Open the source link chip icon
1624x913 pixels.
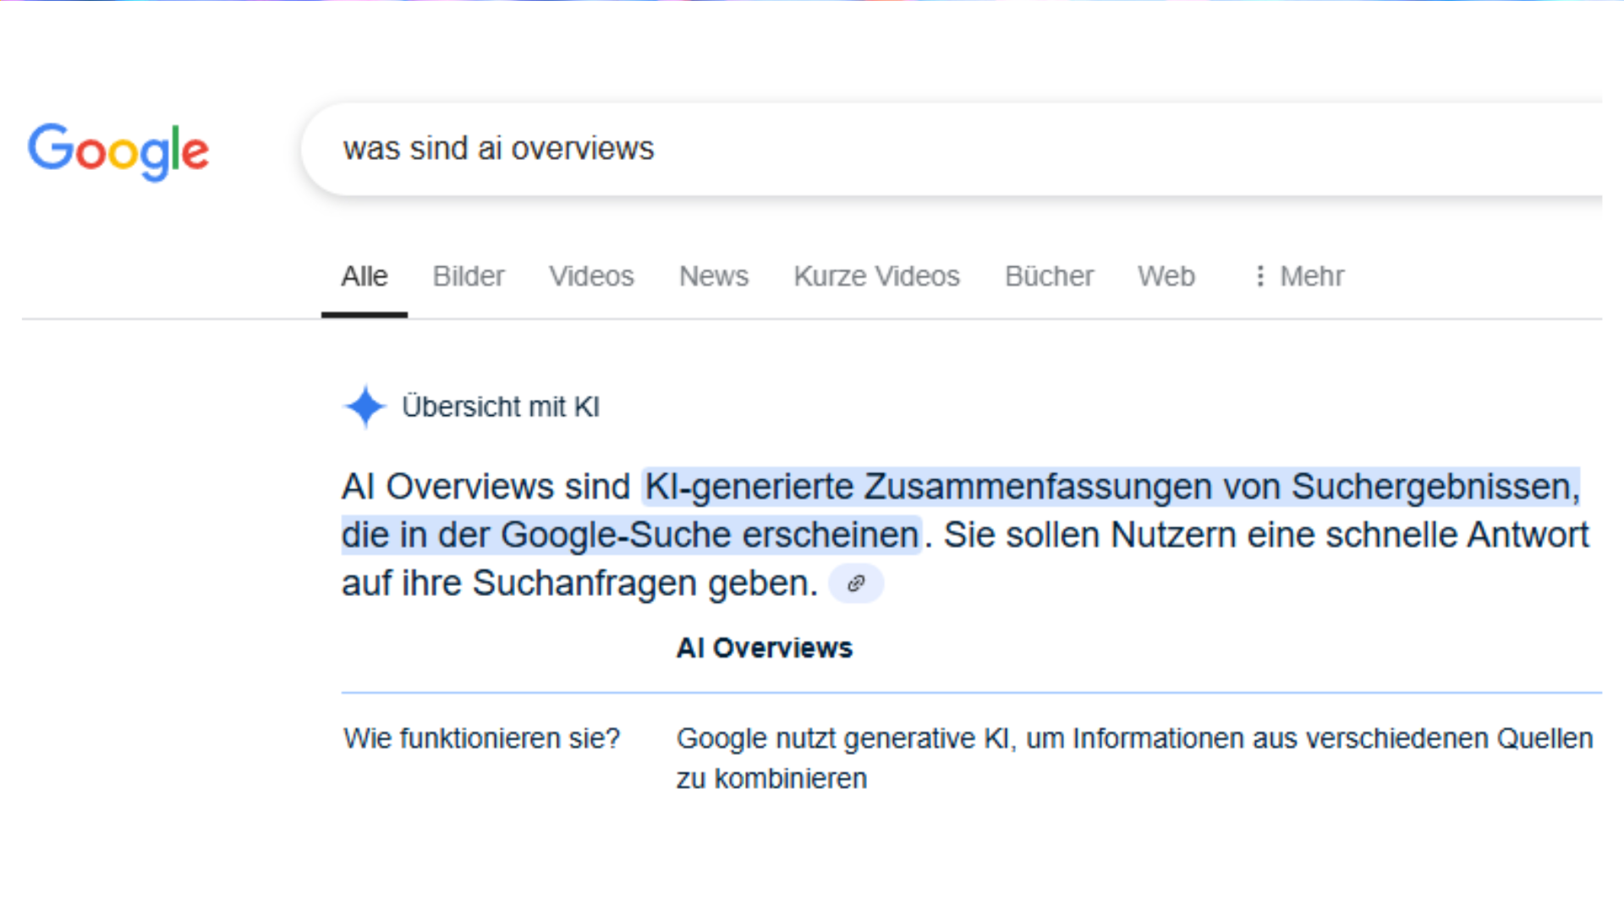(856, 583)
